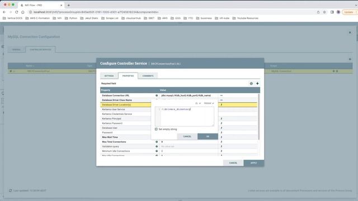Close the MySQL Connection Configuration window
The image size is (358, 201).
coord(350,32)
